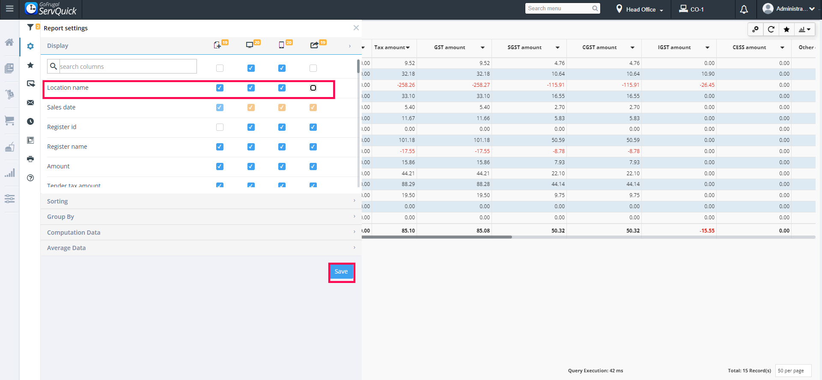Screen dimensions: 822x380
Task: Expand the Group By section
Action: point(201,217)
